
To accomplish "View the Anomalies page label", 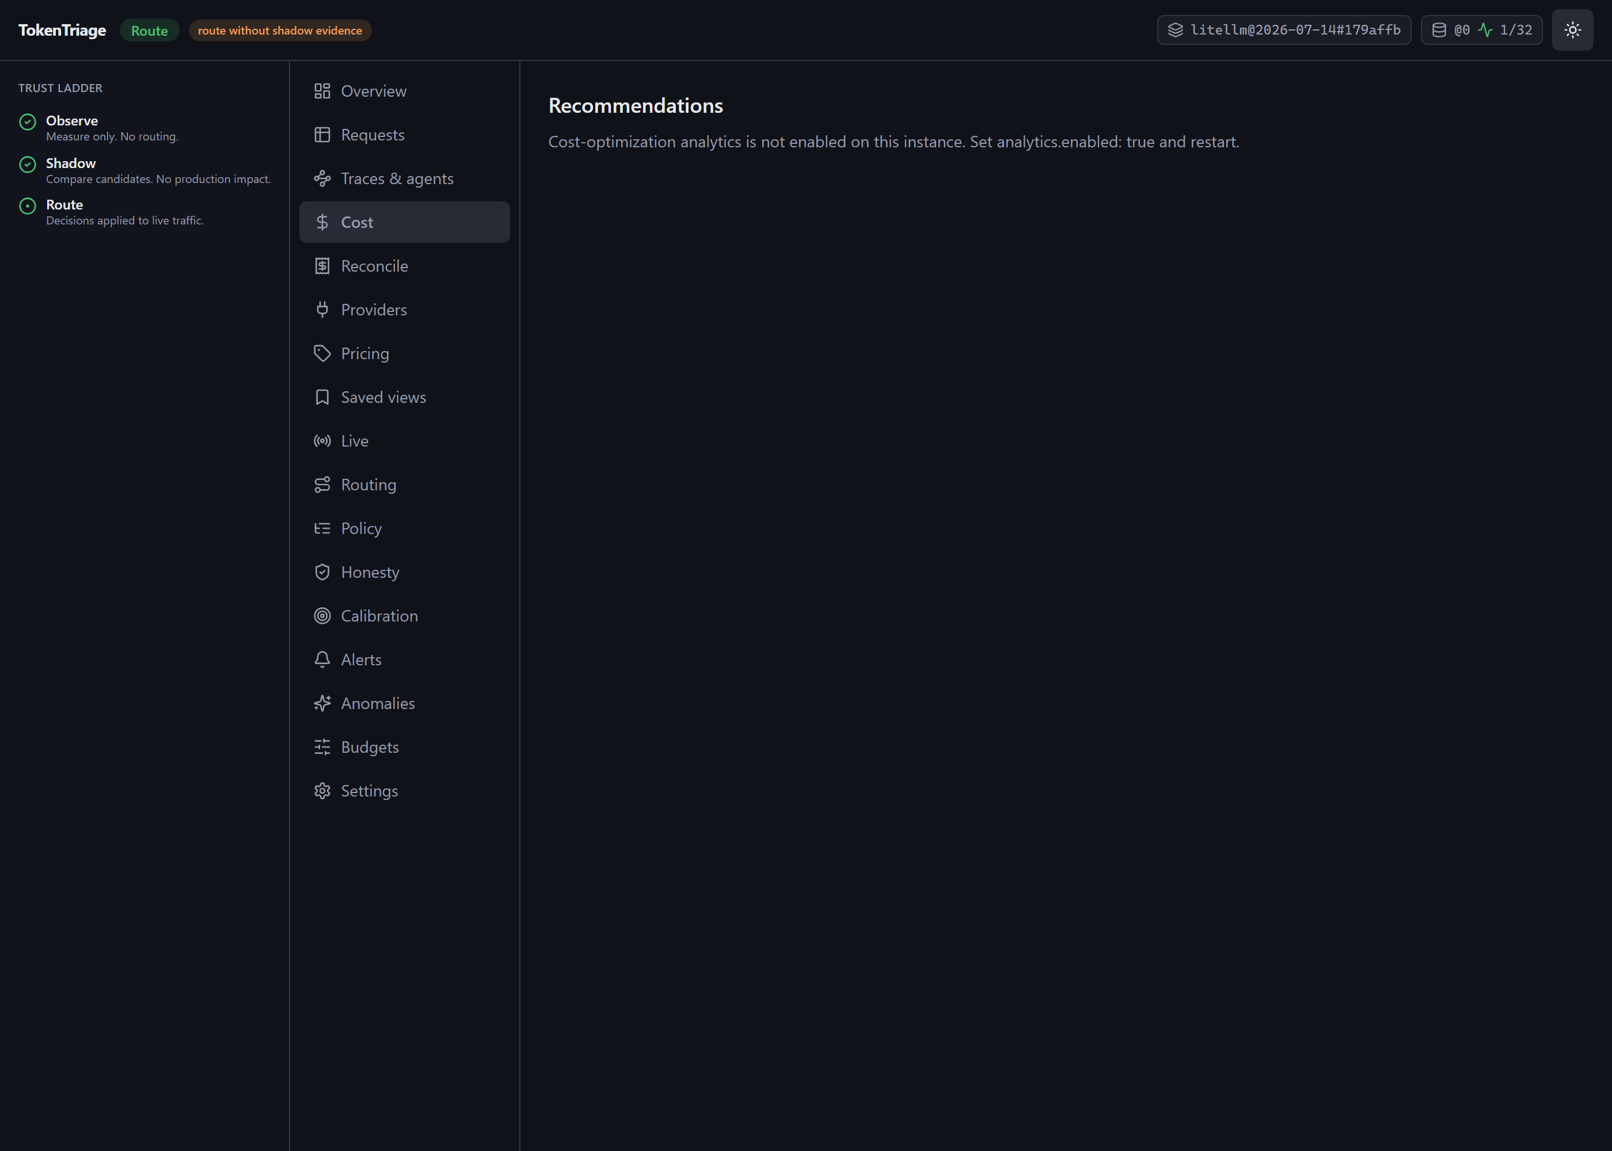I will point(378,703).
